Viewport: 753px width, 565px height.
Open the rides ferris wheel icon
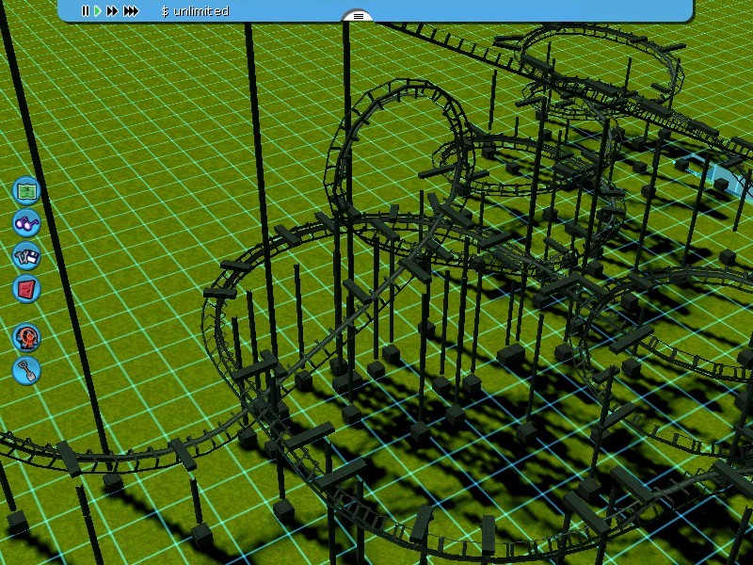[x=27, y=338]
